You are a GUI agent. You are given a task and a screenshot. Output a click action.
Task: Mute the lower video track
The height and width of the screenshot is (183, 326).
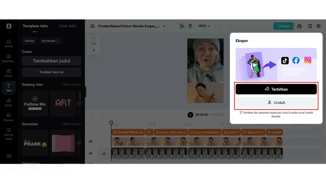pyautogui.click(x=90, y=153)
